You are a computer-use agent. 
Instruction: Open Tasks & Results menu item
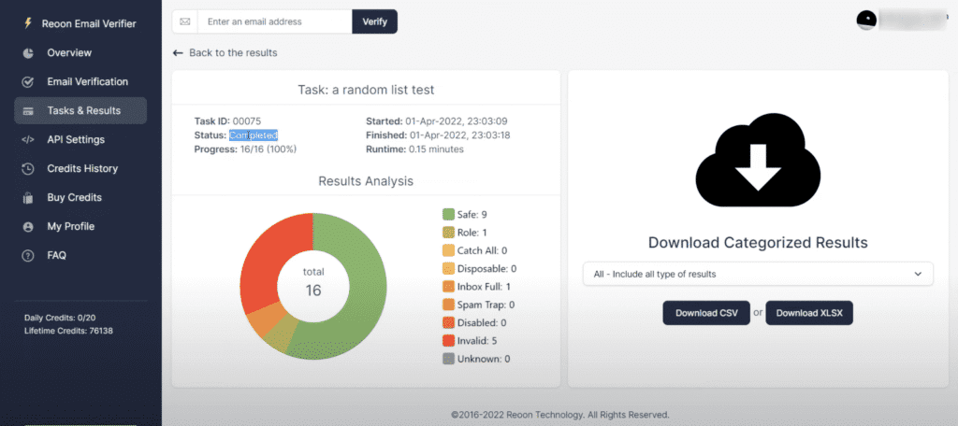pyautogui.click(x=82, y=110)
